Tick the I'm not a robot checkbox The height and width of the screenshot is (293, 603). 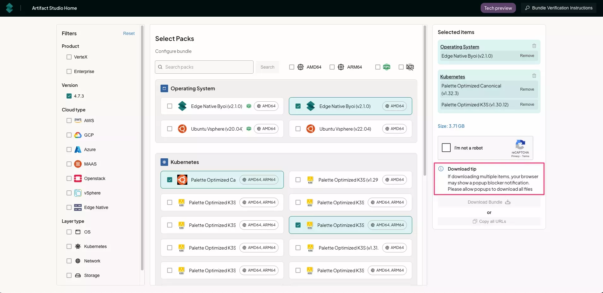point(446,148)
